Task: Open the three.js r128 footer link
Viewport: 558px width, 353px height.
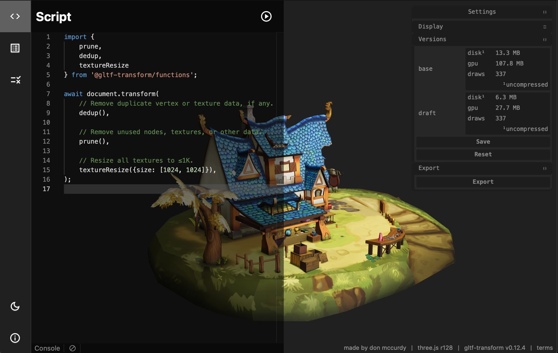Action: pyautogui.click(x=435, y=348)
